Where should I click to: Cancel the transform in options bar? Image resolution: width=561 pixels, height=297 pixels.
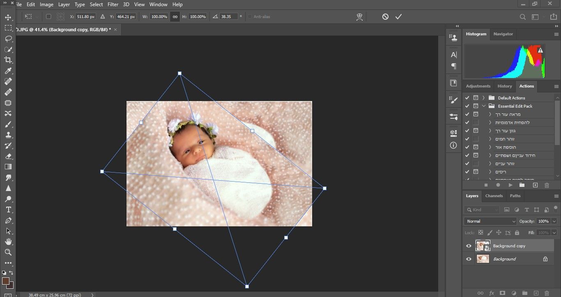385,17
